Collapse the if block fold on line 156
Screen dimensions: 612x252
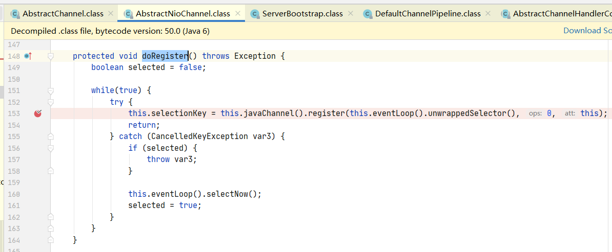50,148
